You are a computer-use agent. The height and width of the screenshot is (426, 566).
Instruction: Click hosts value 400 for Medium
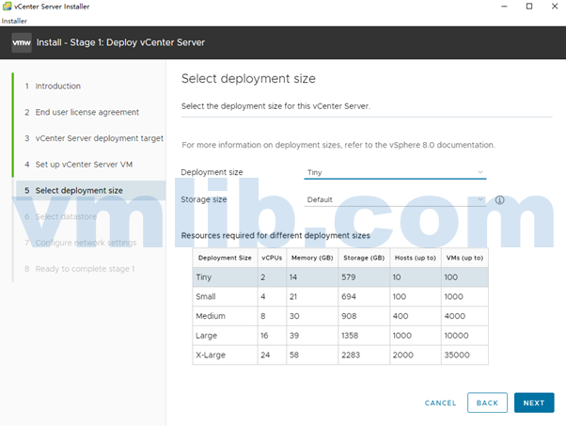[x=401, y=316]
